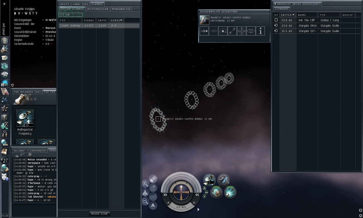Activate the top-right ship module next to the probe launcher
Viewport: 363px width, 218px height.
[x=223, y=180]
